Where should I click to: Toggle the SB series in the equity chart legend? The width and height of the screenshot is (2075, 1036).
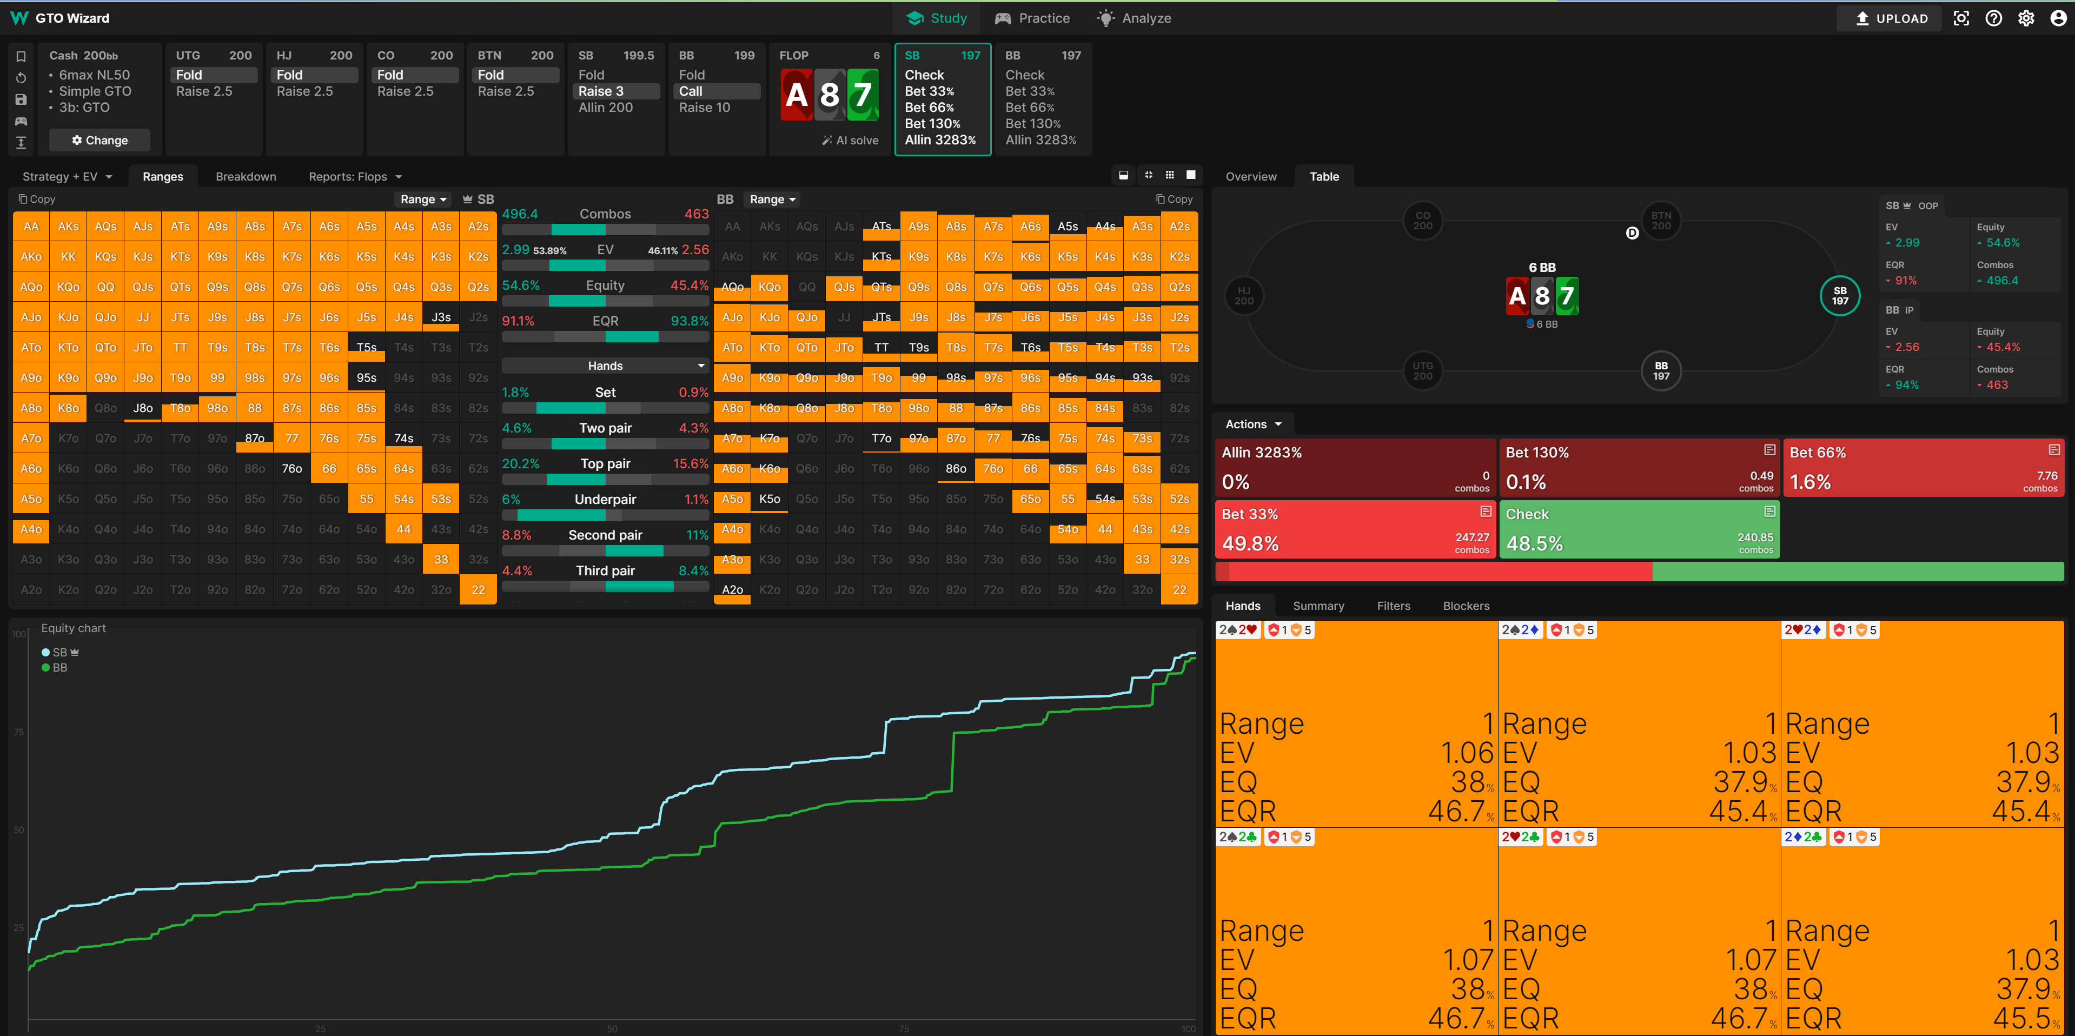61,653
